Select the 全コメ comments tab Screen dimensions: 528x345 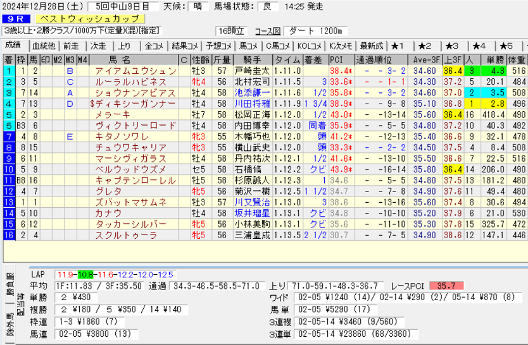pyautogui.click(x=154, y=45)
